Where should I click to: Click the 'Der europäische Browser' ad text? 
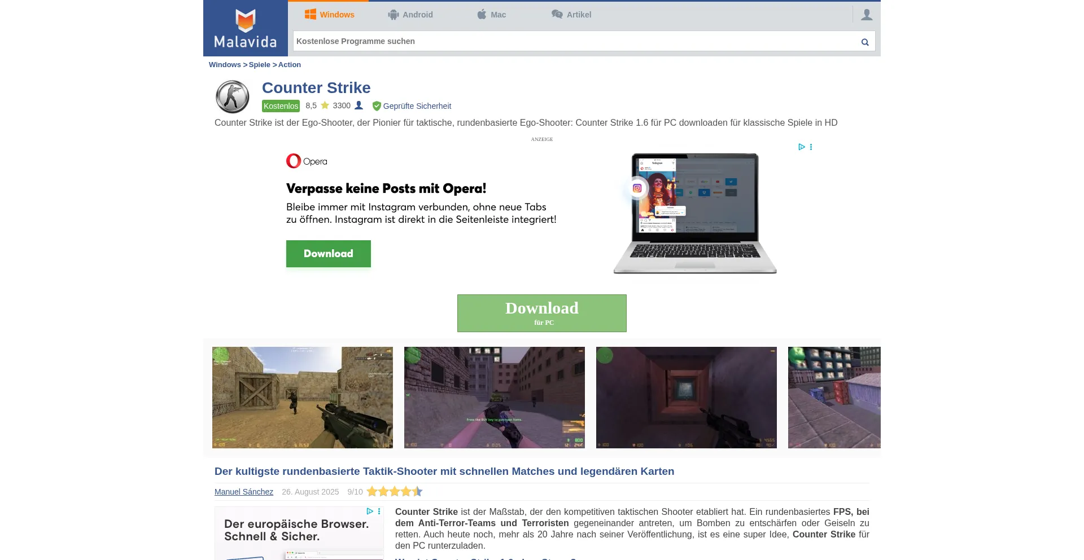(x=296, y=530)
